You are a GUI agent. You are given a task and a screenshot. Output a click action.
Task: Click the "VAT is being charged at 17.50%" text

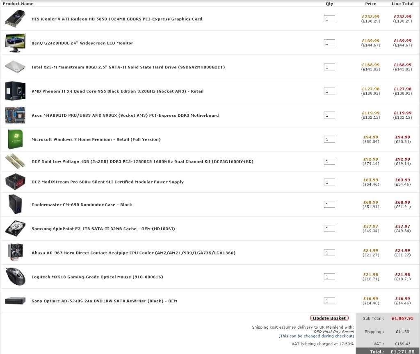click(x=322, y=344)
